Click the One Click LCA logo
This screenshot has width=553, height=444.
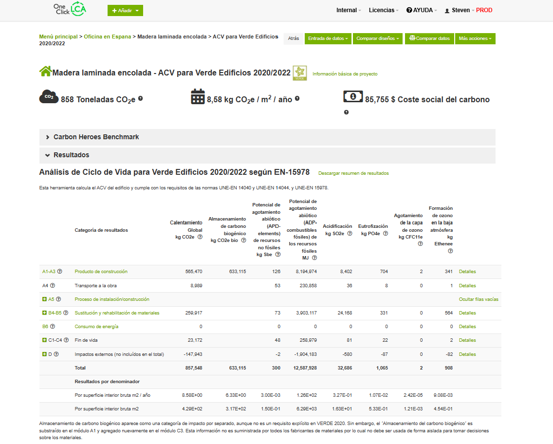coord(70,10)
